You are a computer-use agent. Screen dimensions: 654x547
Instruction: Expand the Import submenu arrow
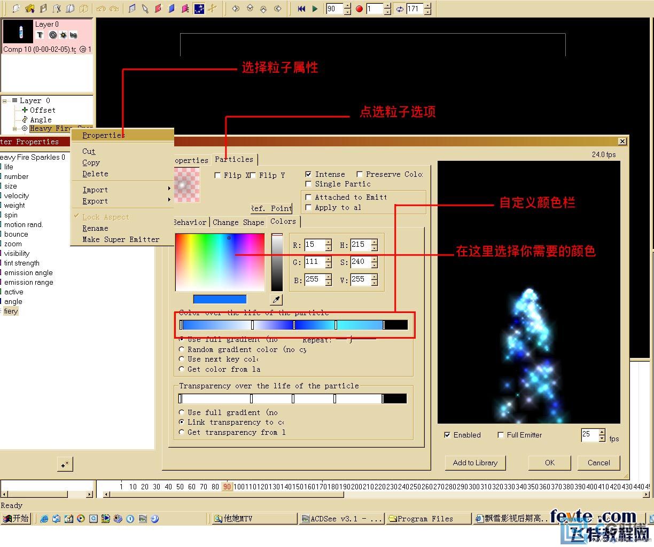(169, 189)
